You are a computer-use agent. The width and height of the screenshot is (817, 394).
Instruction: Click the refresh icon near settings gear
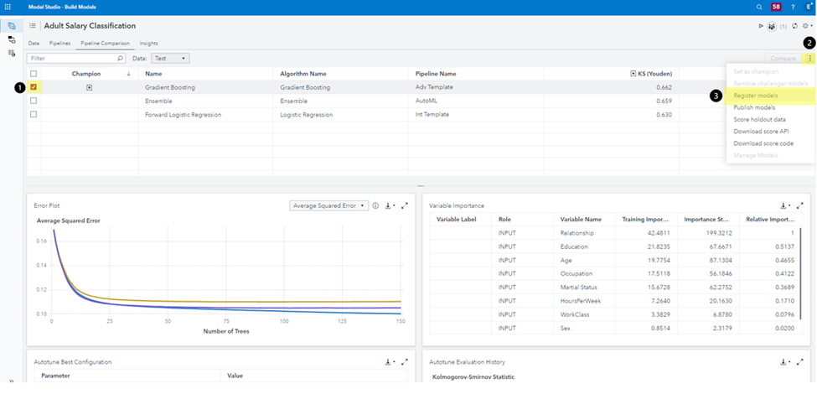coord(794,26)
